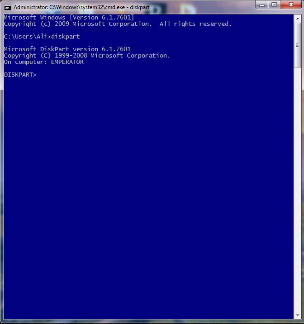304x324 pixels.
Task: Close the diskpart console window
Action: click(291, 5)
